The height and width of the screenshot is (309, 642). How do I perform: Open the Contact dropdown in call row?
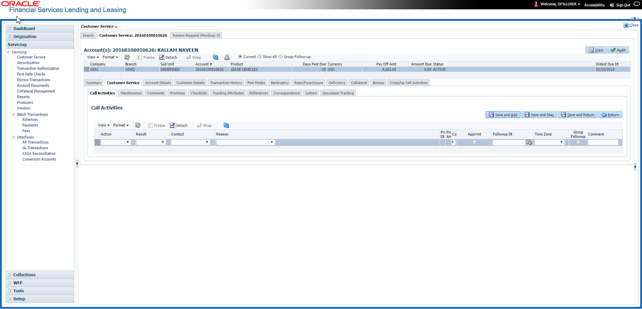click(191, 142)
